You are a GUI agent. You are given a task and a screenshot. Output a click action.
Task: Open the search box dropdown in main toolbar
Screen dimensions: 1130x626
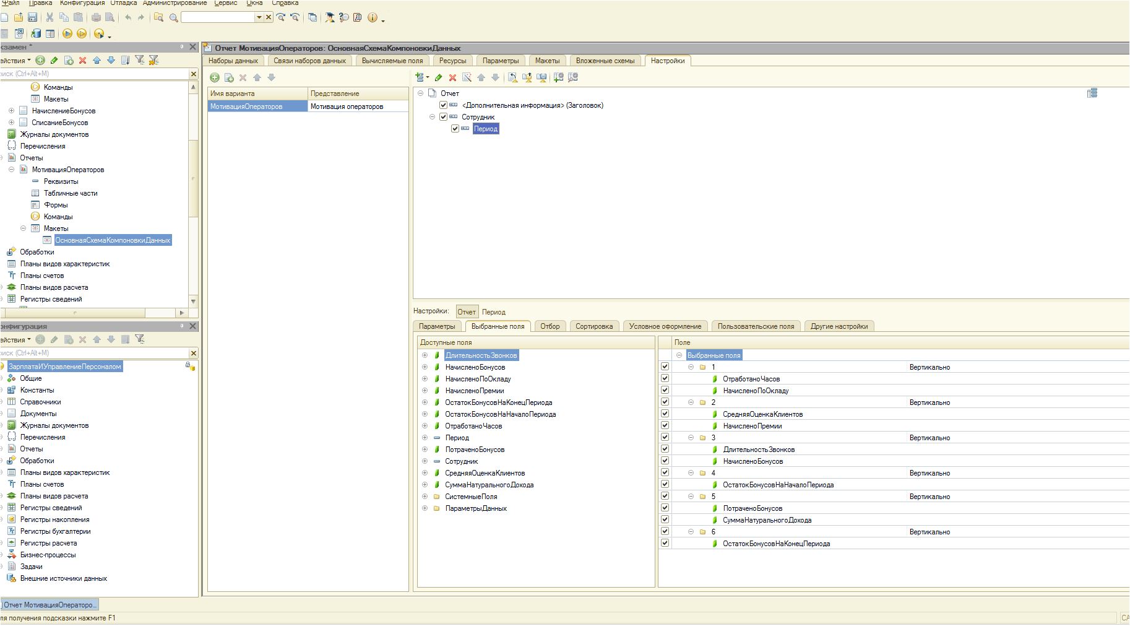pyautogui.click(x=259, y=17)
